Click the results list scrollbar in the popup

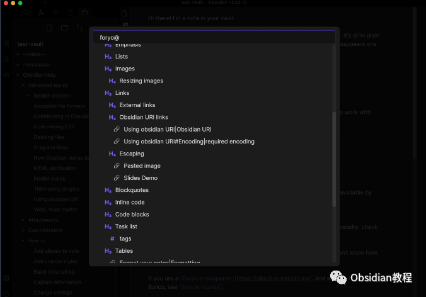(x=334, y=159)
